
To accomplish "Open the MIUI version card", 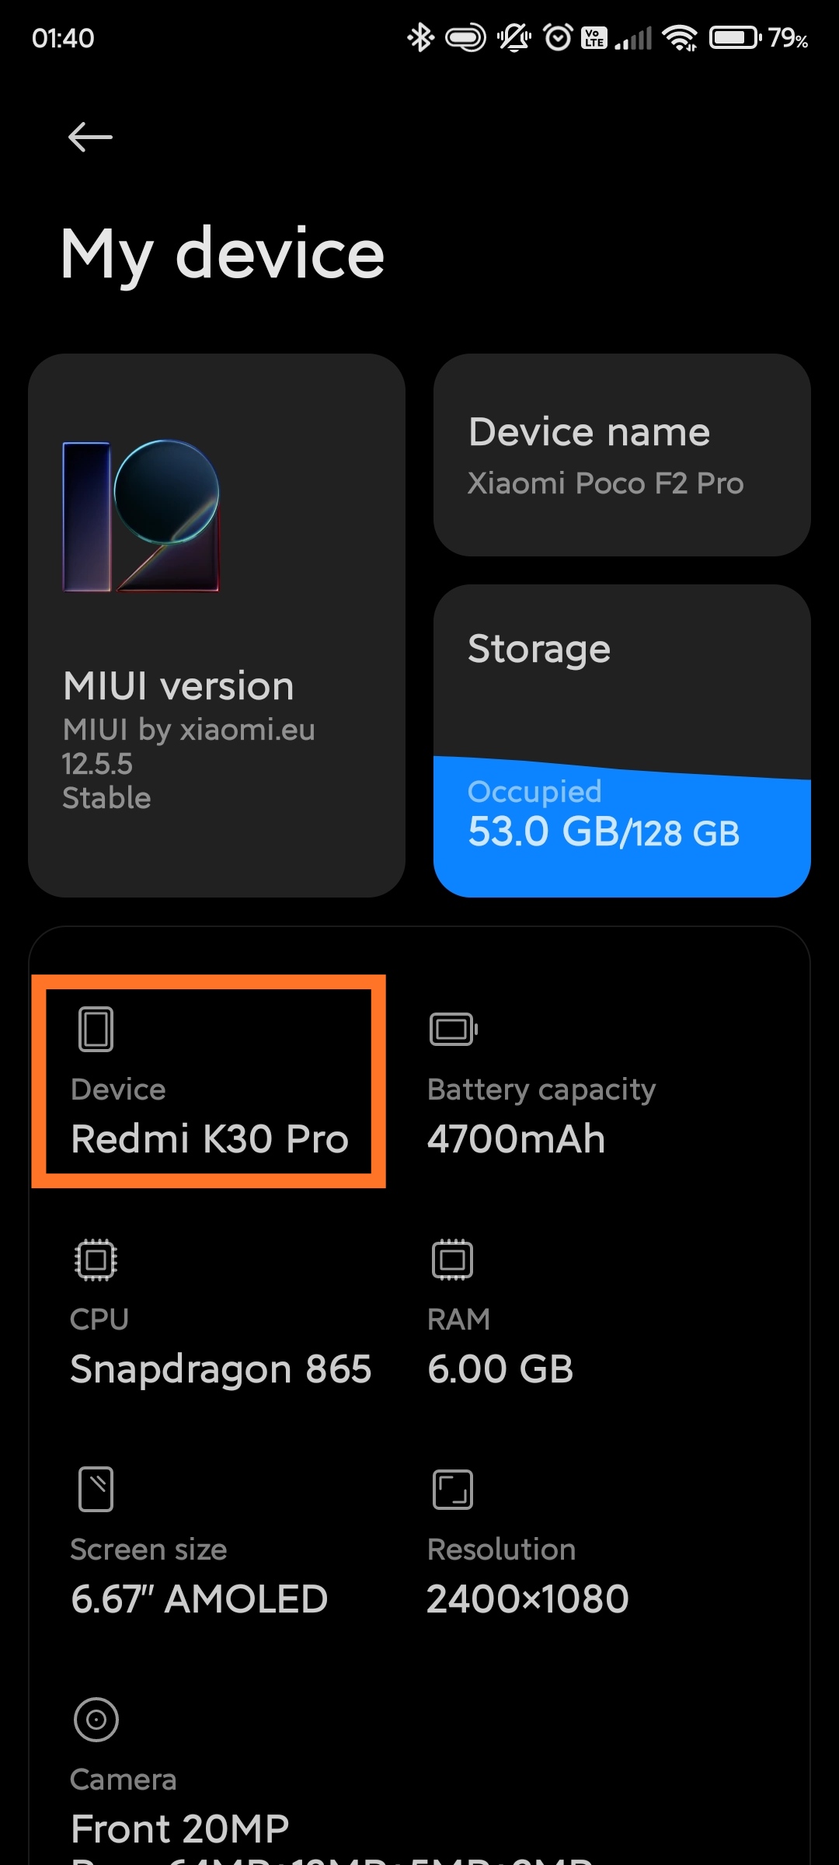I will click(x=217, y=626).
